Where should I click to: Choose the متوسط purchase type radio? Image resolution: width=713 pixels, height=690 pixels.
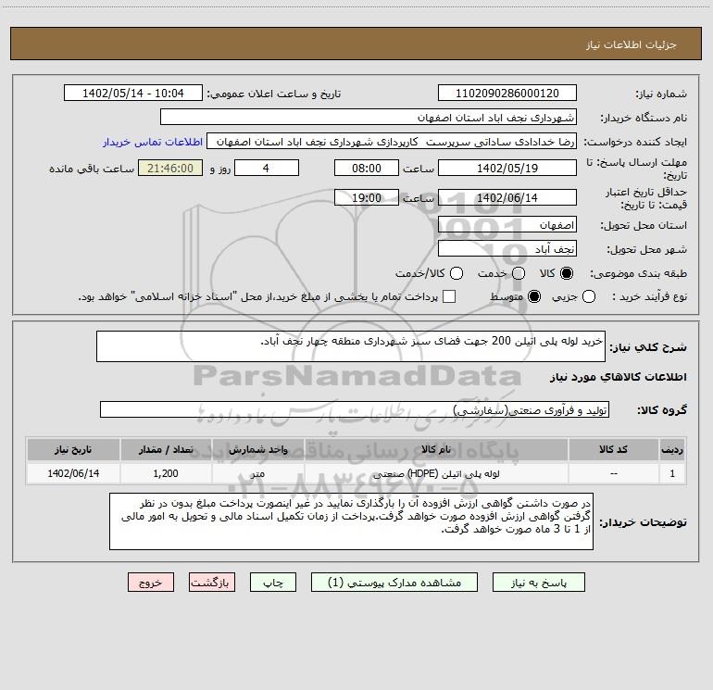(534, 296)
